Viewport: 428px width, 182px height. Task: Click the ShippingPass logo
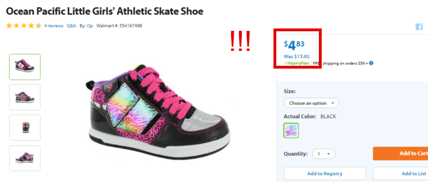(297, 63)
